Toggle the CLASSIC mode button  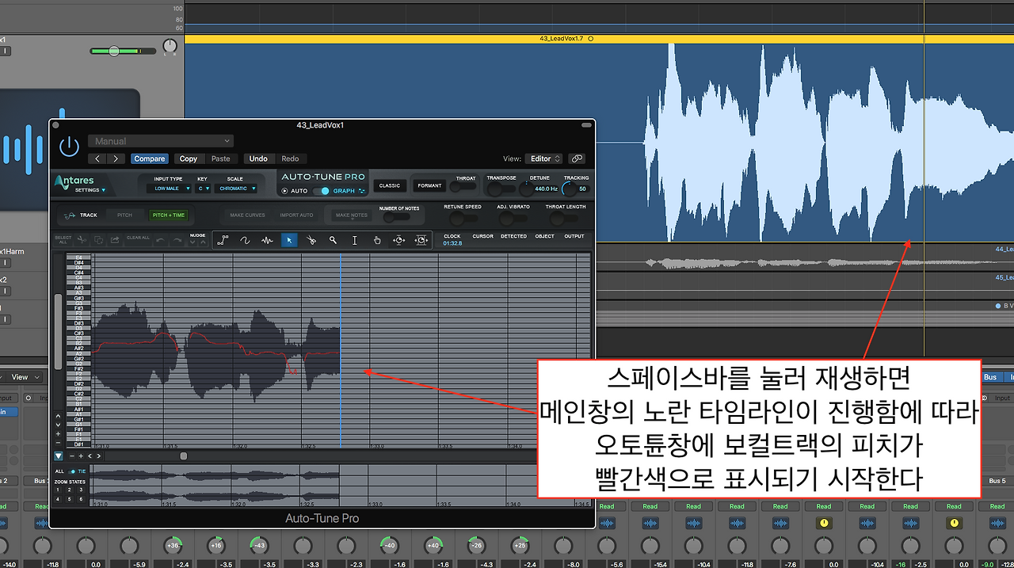tap(390, 185)
